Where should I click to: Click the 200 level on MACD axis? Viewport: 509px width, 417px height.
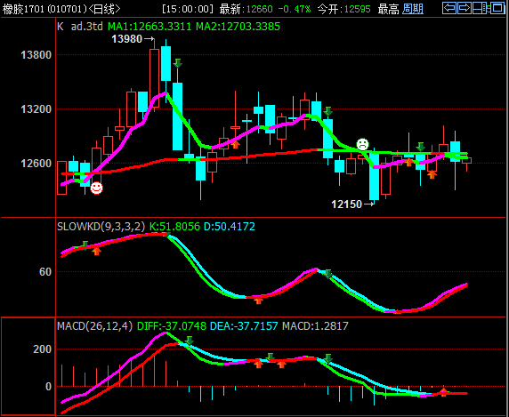click(x=42, y=349)
